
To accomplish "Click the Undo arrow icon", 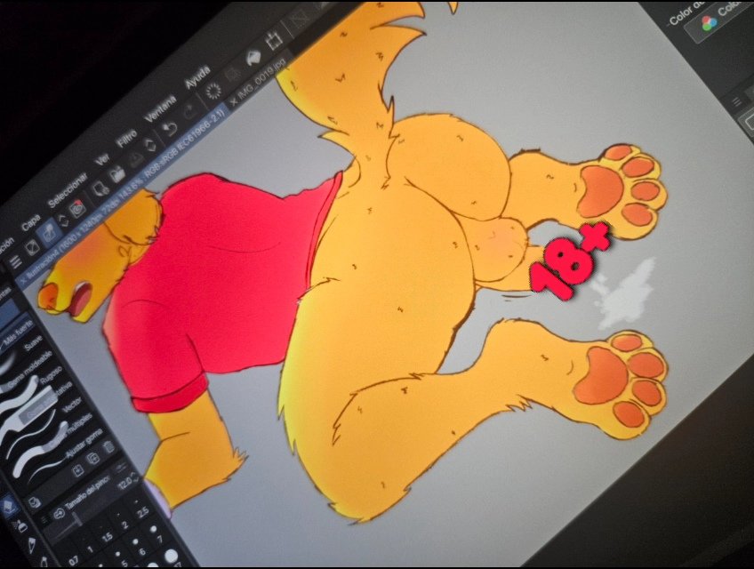I will click(169, 129).
